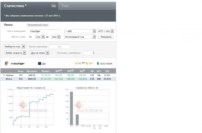The width and height of the screenshot is (202, 133).
Task: Open the За последний год date dropdown
Action: pyautogui.click(x=80, y=37)
